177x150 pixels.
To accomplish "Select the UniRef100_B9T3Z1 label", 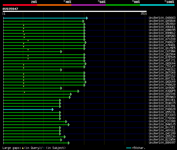I will (x=162, y=79).
